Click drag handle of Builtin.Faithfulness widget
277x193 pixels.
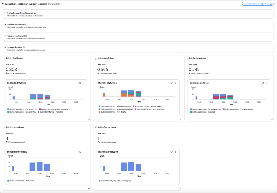tap(4, 58)
